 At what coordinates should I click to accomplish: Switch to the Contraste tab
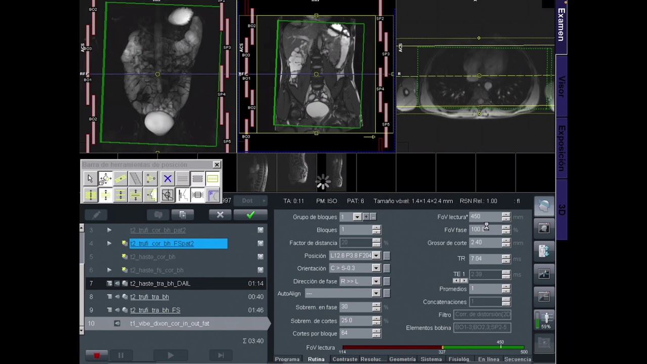[345, 359]
